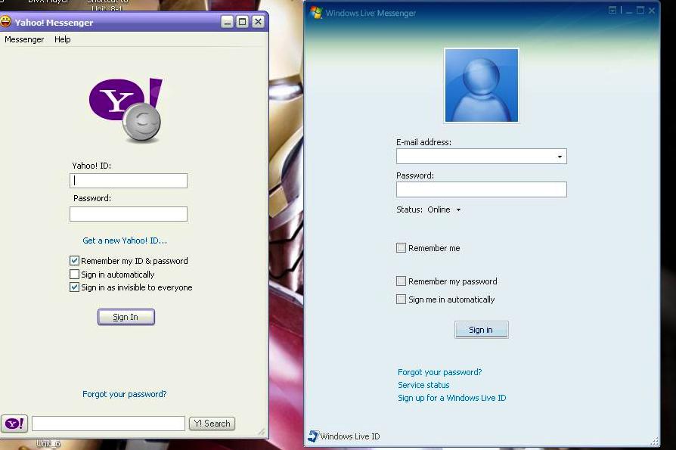This screenshot has height=450, width=676.
Task: Click Yahoo! Forgot your password link
Action: (x=124, y=394)
